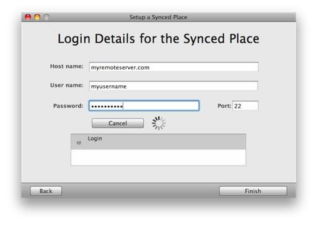
Task: Click the User name label
Action: pos(66,85)
